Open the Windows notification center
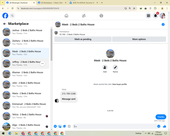The height and width of the screenshot is (136, 170). [166, 133]
